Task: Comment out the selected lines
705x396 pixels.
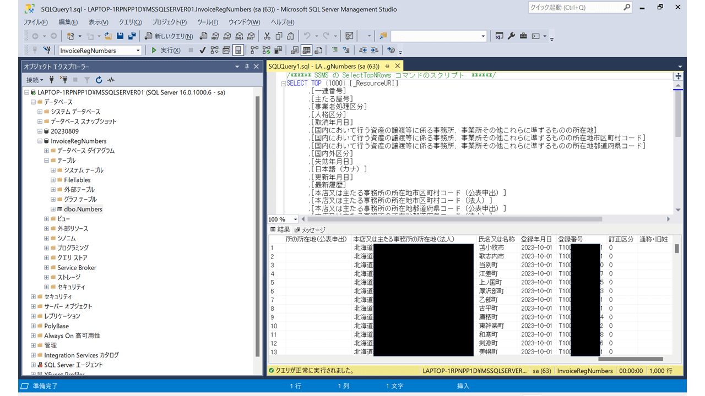Action: tap(334, 50)
